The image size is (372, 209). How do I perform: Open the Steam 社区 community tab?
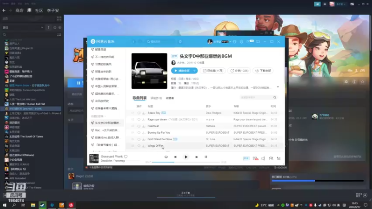(39, 10)
